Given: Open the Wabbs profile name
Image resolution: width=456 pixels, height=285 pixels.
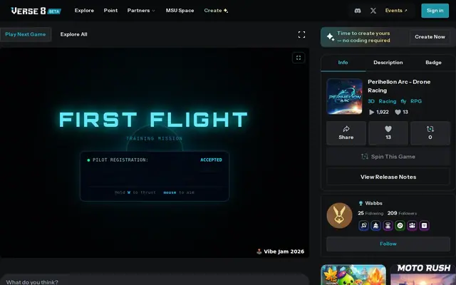Looking at the screenshot, I should click(373, 203).
